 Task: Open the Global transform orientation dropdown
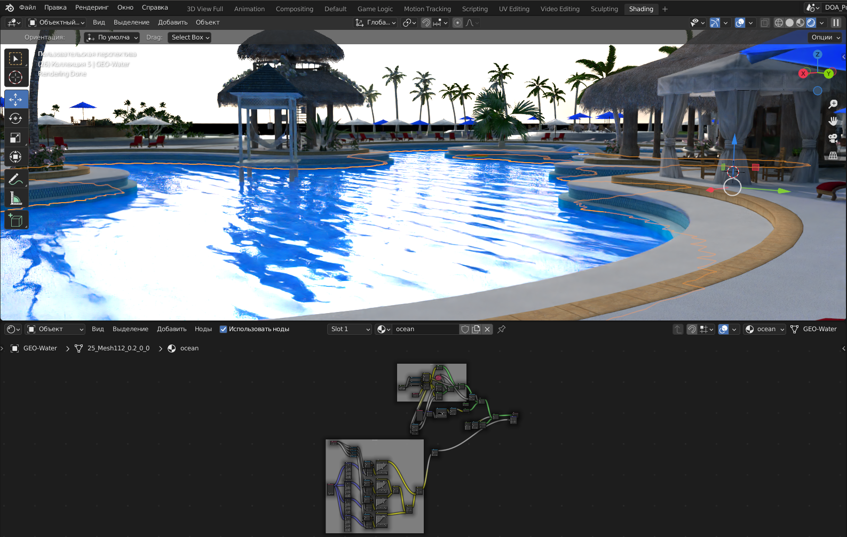(376, 23)
